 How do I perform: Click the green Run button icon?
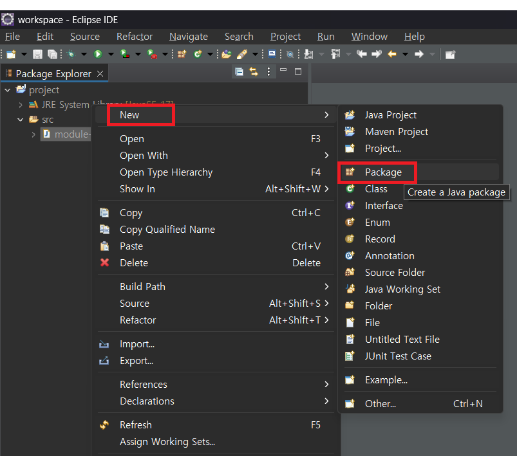(98, 54)
